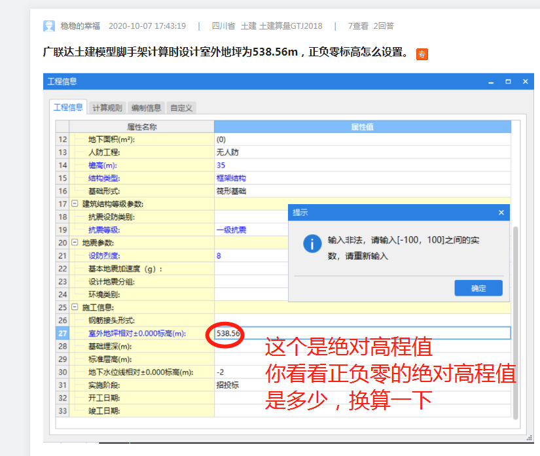
Task: Click the 7查看 view count
Action: coord(358,26)
